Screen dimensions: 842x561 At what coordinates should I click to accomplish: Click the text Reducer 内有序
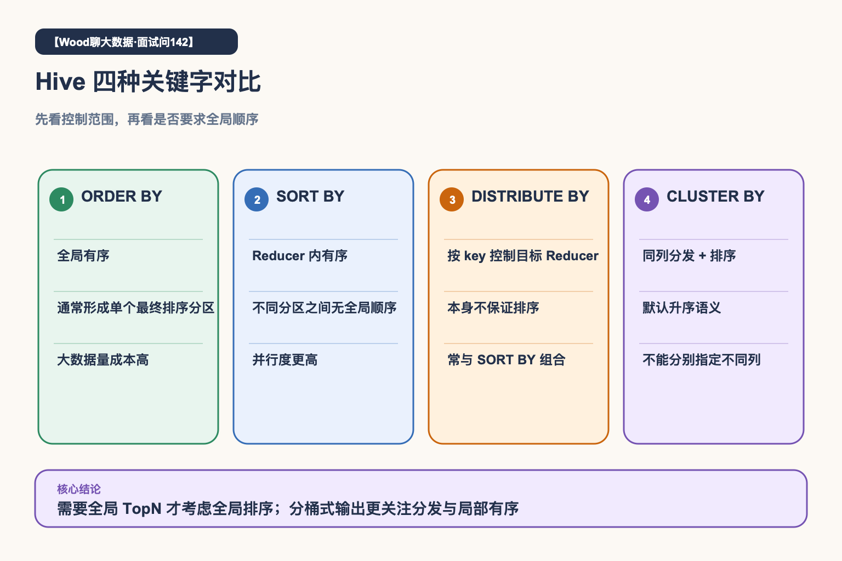[300, 256]
